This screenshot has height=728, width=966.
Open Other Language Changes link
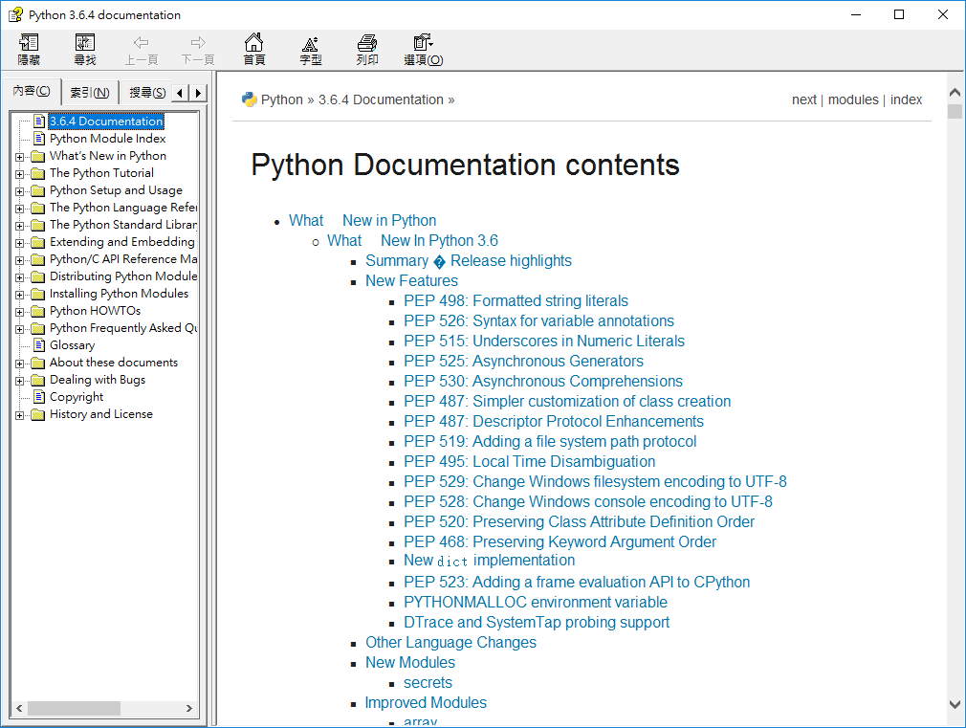coord(451,642)
